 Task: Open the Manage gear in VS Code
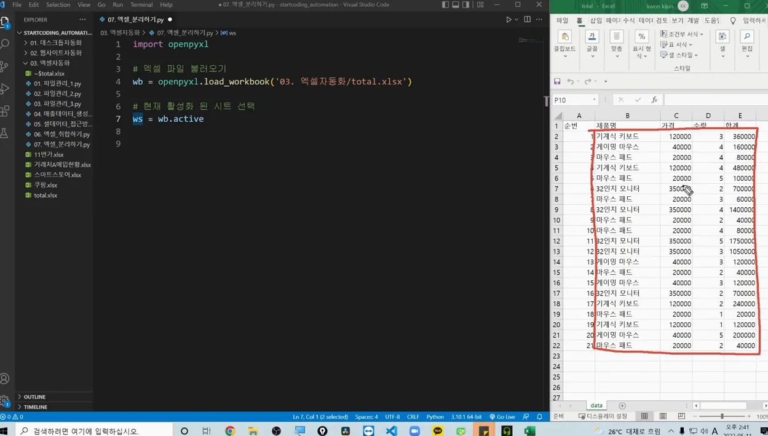tap(5, 401)
